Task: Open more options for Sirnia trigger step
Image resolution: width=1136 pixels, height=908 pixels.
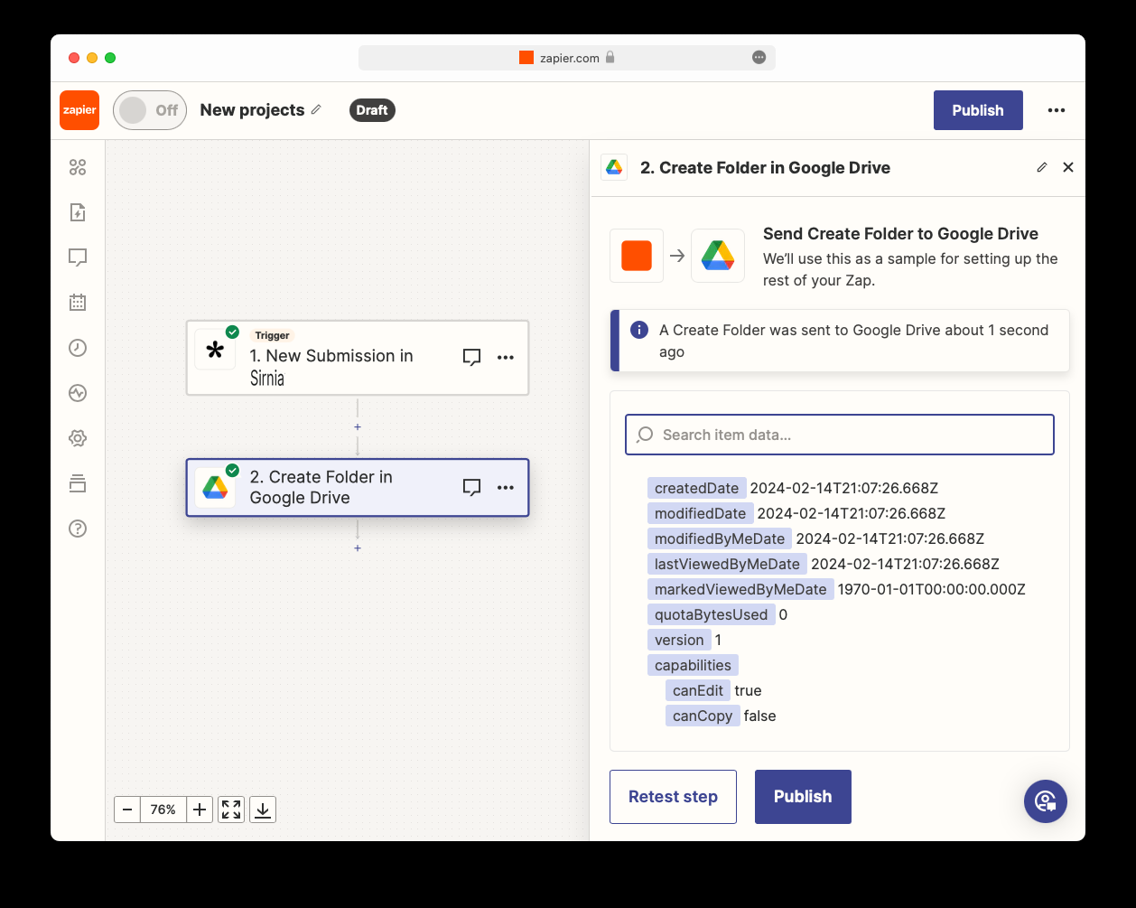Action: tap(506, 357)
